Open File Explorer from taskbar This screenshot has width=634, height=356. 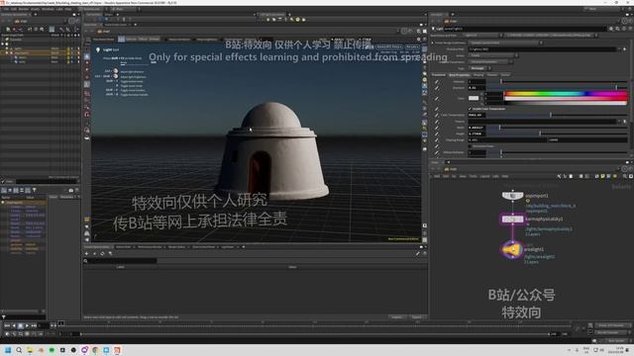click(x=30, y=350)
